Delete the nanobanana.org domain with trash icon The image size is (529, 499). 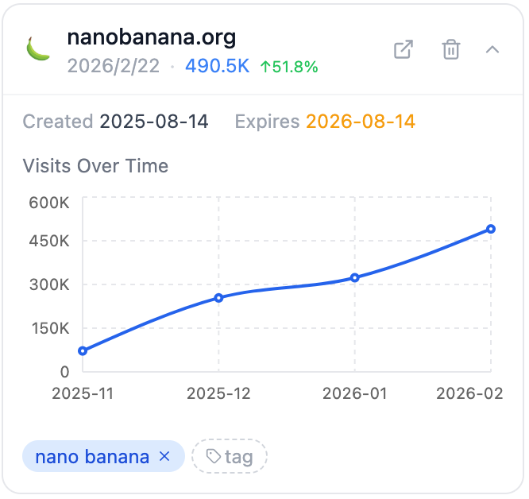(450, 49)
